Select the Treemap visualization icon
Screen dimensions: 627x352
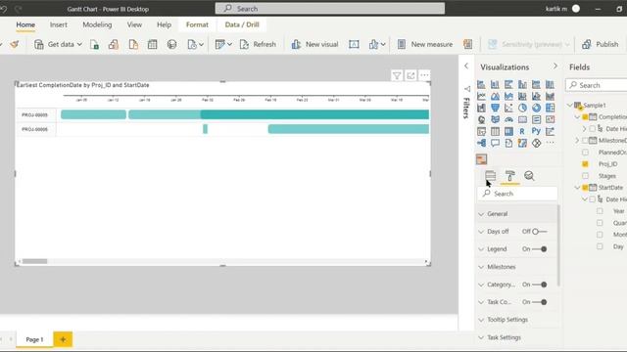point(551,108)
